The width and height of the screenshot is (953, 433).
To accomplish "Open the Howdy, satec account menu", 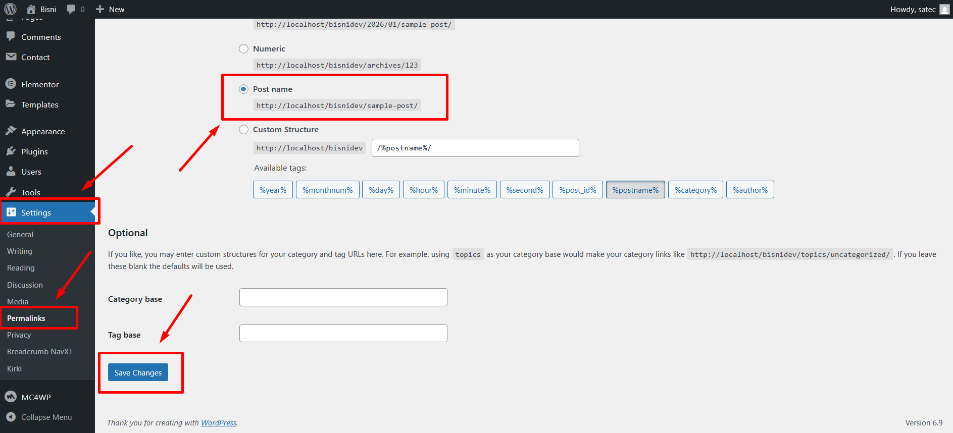I will point(920,9).
